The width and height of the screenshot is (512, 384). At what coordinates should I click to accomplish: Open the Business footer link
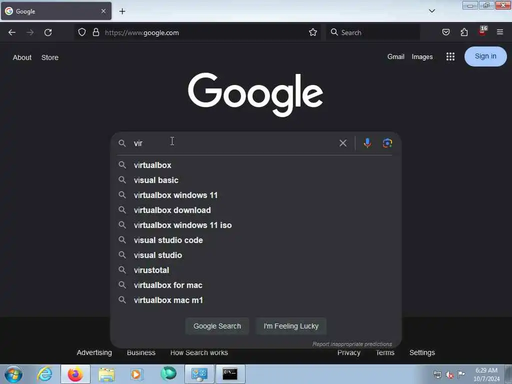point(141,352)
